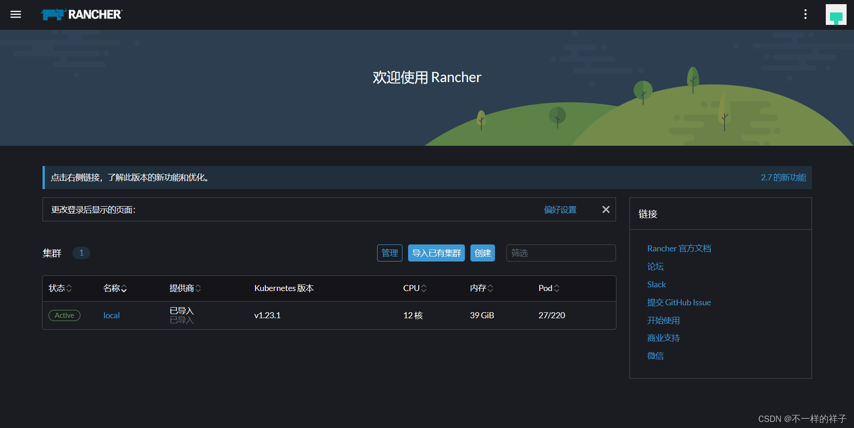Click the cluster count badge next to 集群
Image resolution: width=854 pixels, height=428 pixels.
[81, 253]
